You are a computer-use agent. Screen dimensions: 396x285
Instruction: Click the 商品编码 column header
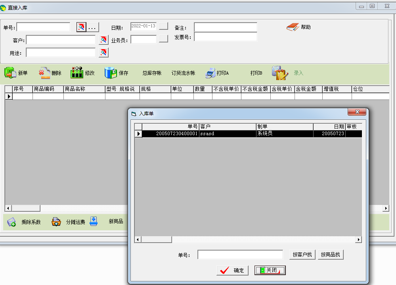click(x=48, y=89)
